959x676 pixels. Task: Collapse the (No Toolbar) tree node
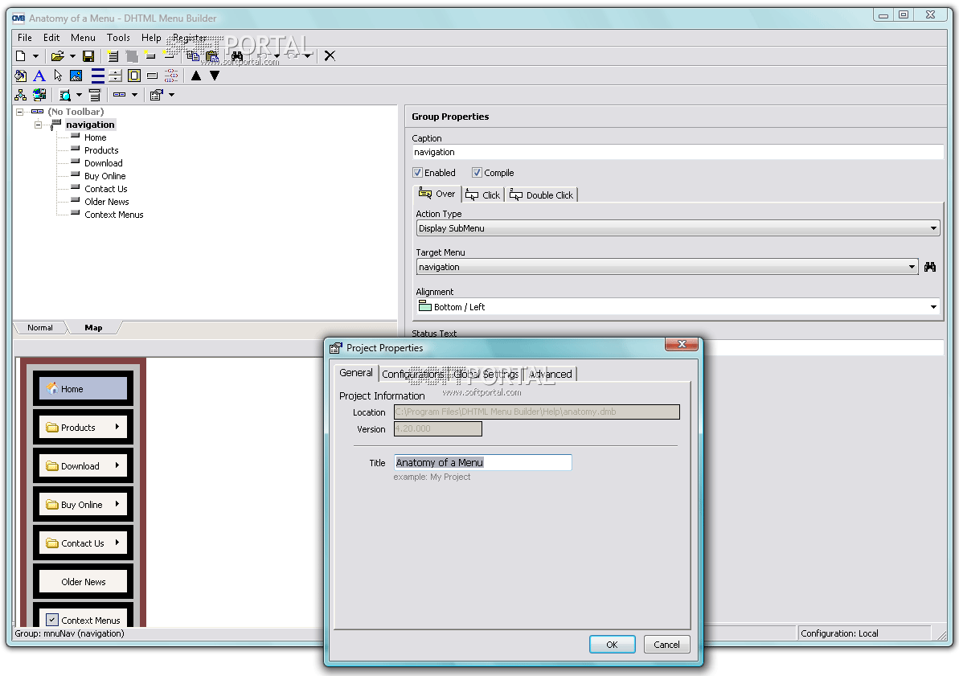click(x=19, y=112)
